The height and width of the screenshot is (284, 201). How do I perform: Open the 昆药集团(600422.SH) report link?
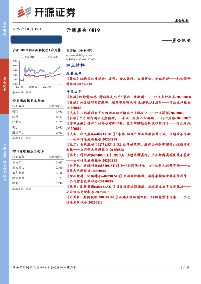[128, 189]
